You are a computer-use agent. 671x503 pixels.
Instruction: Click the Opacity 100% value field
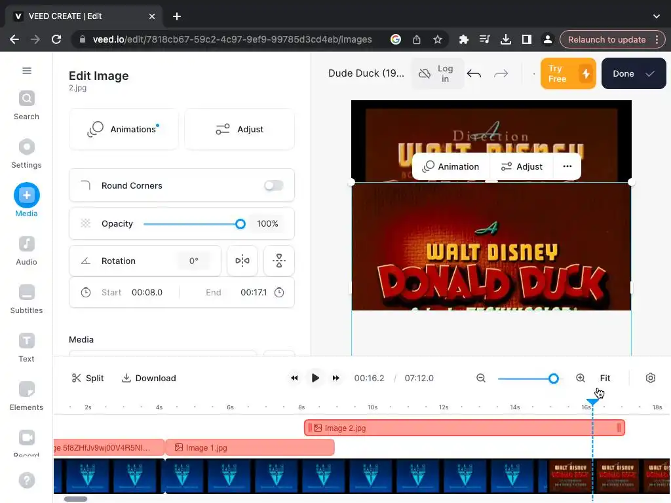point(267,224)
